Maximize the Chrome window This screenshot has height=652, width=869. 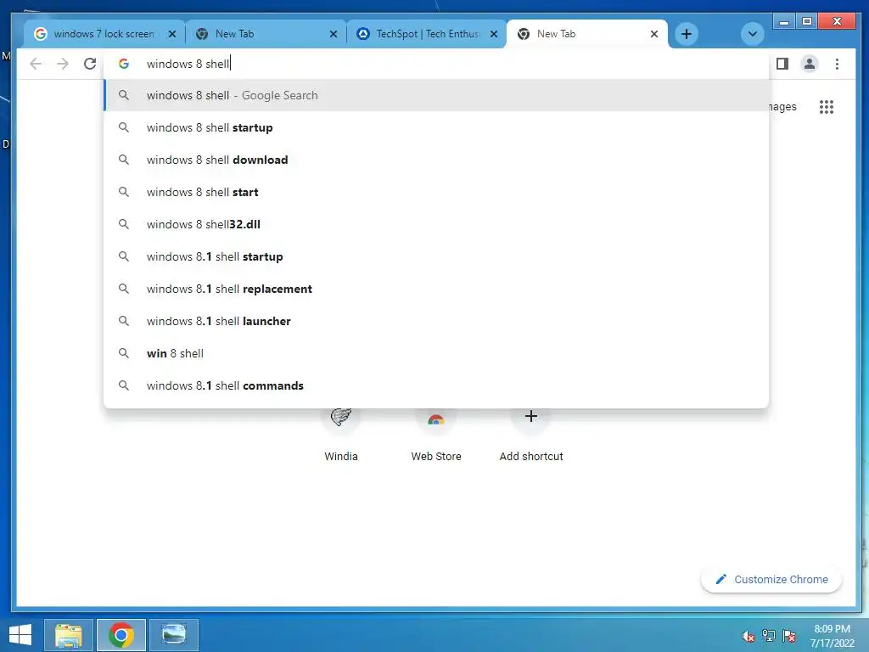click(807, 21)
